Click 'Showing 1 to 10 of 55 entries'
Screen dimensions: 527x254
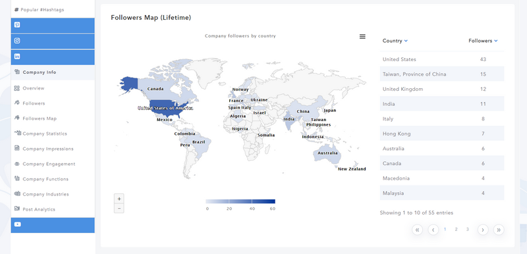(416, 213)
